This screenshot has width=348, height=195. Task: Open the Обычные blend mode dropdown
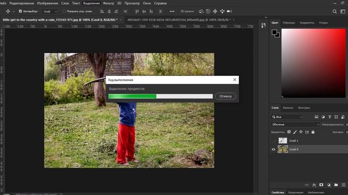[295, 125]
